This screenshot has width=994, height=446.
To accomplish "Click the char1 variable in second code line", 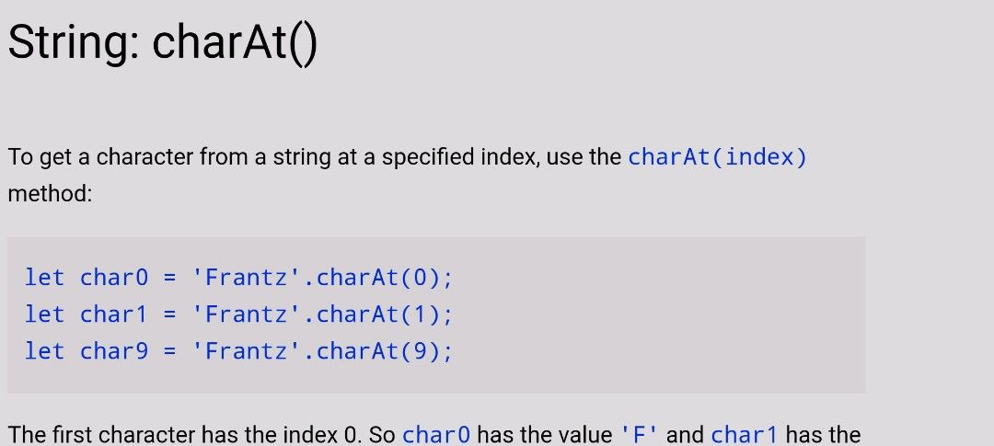I will [113, 314].
